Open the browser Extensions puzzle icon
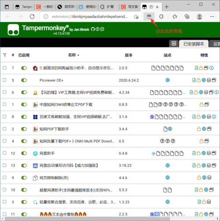Viewport: 220px width, 221px height. (x=161, y=17)
